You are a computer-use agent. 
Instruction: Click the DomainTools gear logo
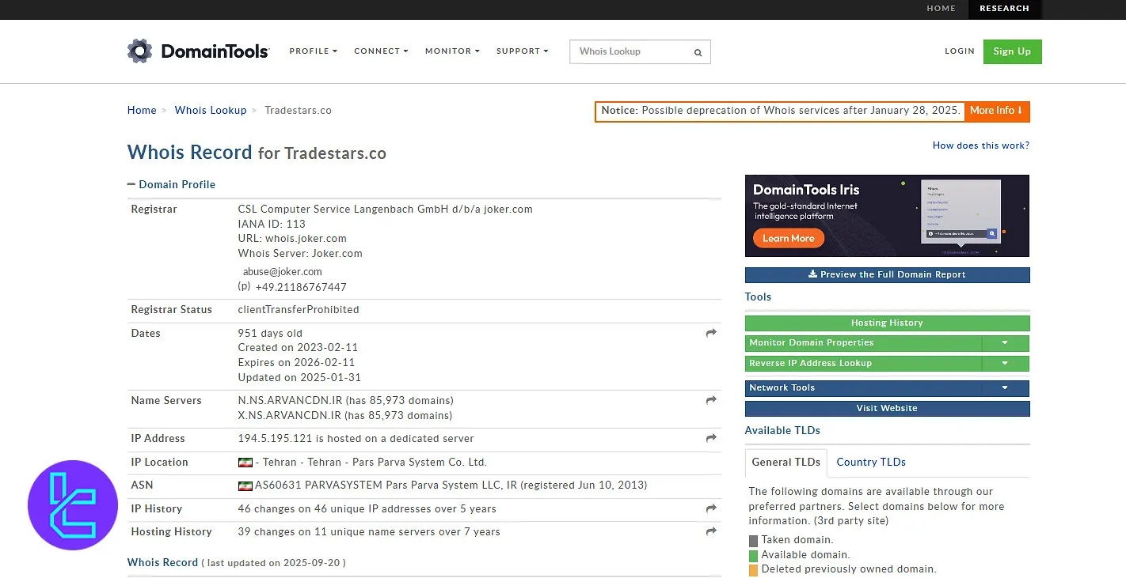[139, 51]
